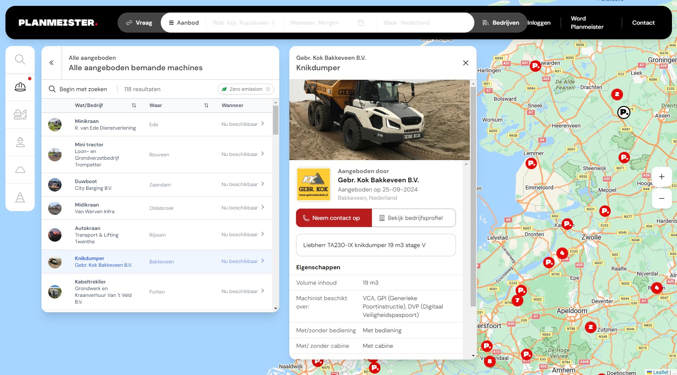
Task: Click map cluster marker numbered 7
Action: pyautogui.click(x=517, y=300)
